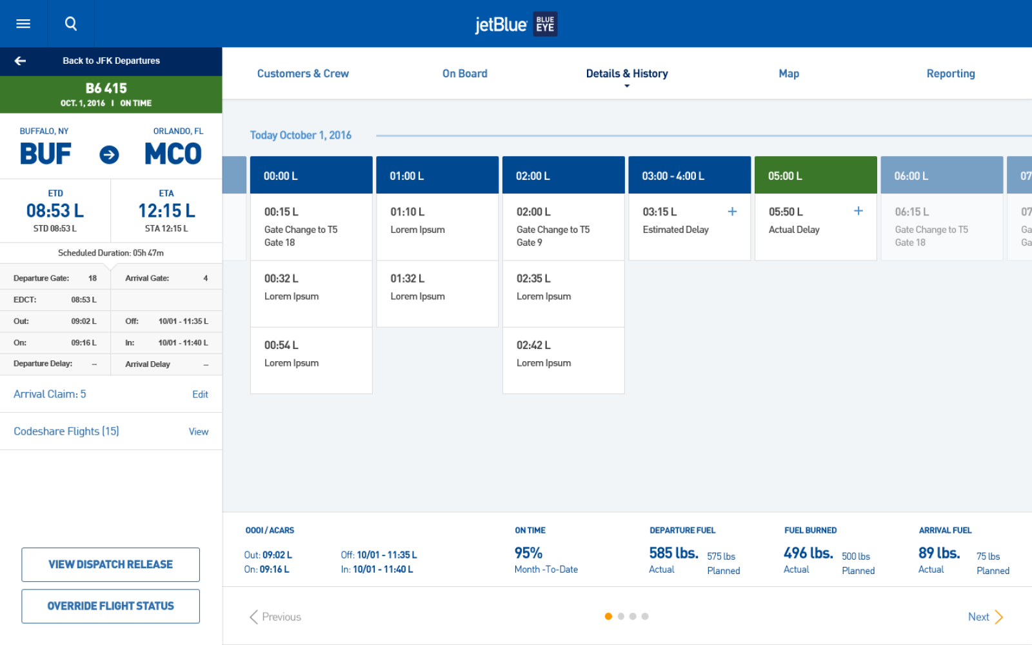Click Edit next to Arrival Claim
This screenshot has width=1032, height=645.
200,395
